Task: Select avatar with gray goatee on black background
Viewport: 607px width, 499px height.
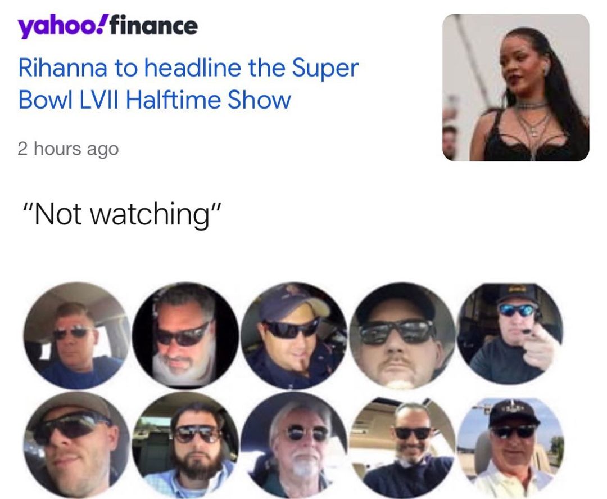Action: [185, 335]
